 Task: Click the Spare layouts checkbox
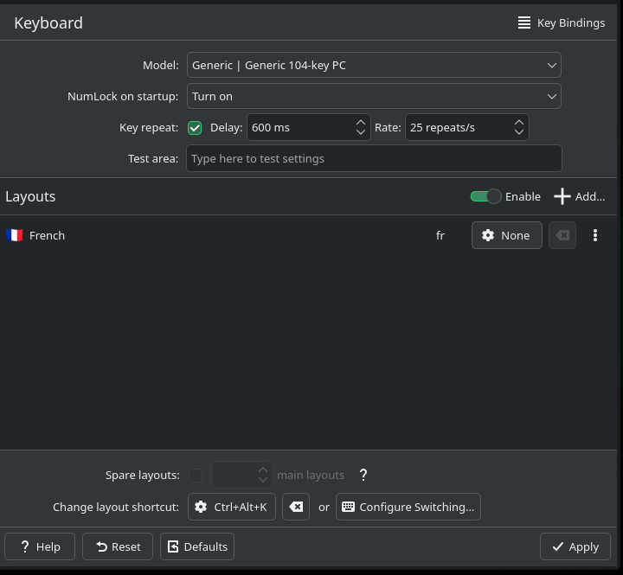(196, 475)
